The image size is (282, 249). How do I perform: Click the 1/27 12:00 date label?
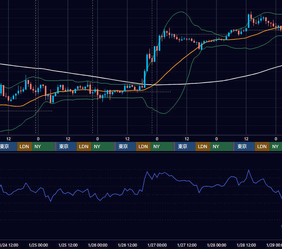(187, 245)
